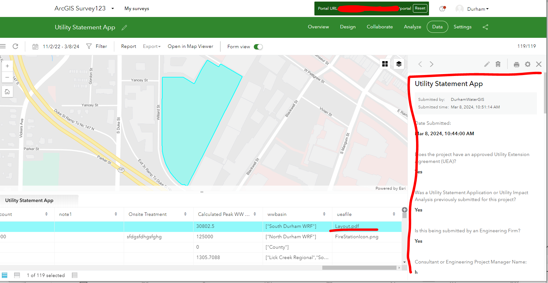Sort by the note1 column
The image size is (548, 283).
coord(116,214)
